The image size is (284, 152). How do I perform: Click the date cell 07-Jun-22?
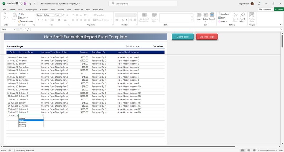[13, 116]
